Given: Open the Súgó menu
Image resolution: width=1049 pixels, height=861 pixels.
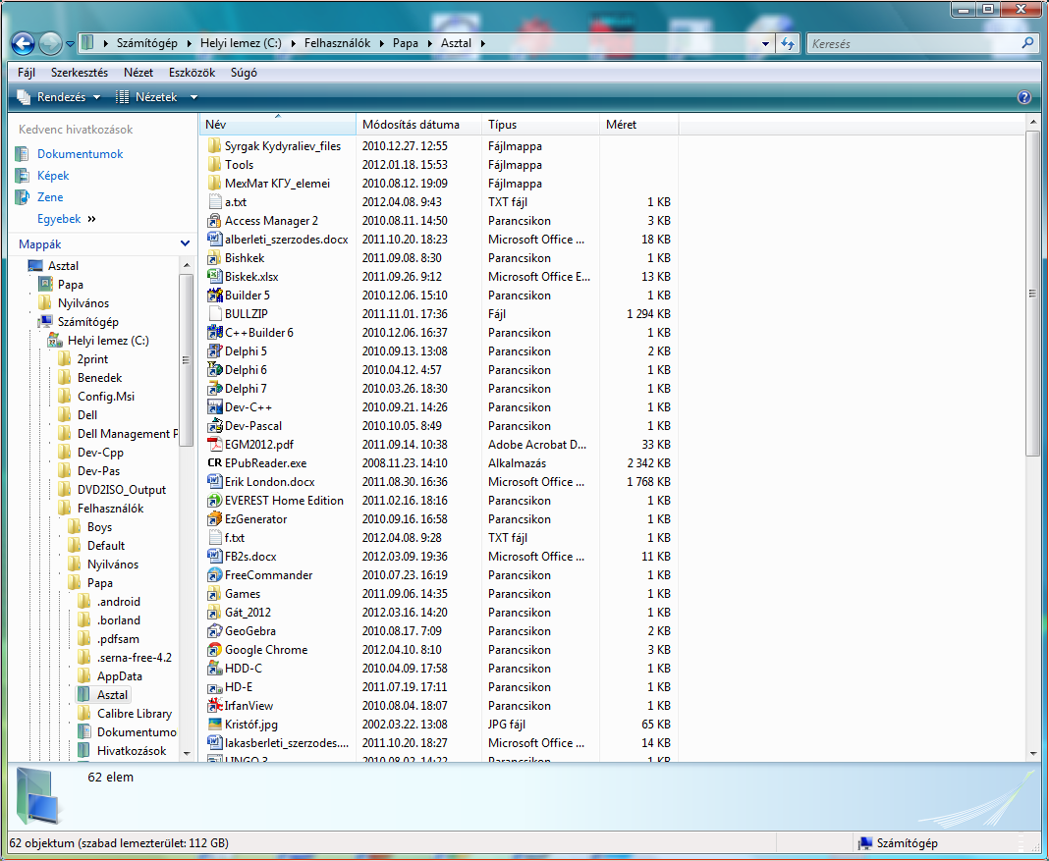Looking at the screenshot, I should pyautogui.click(x=244, y=73).
